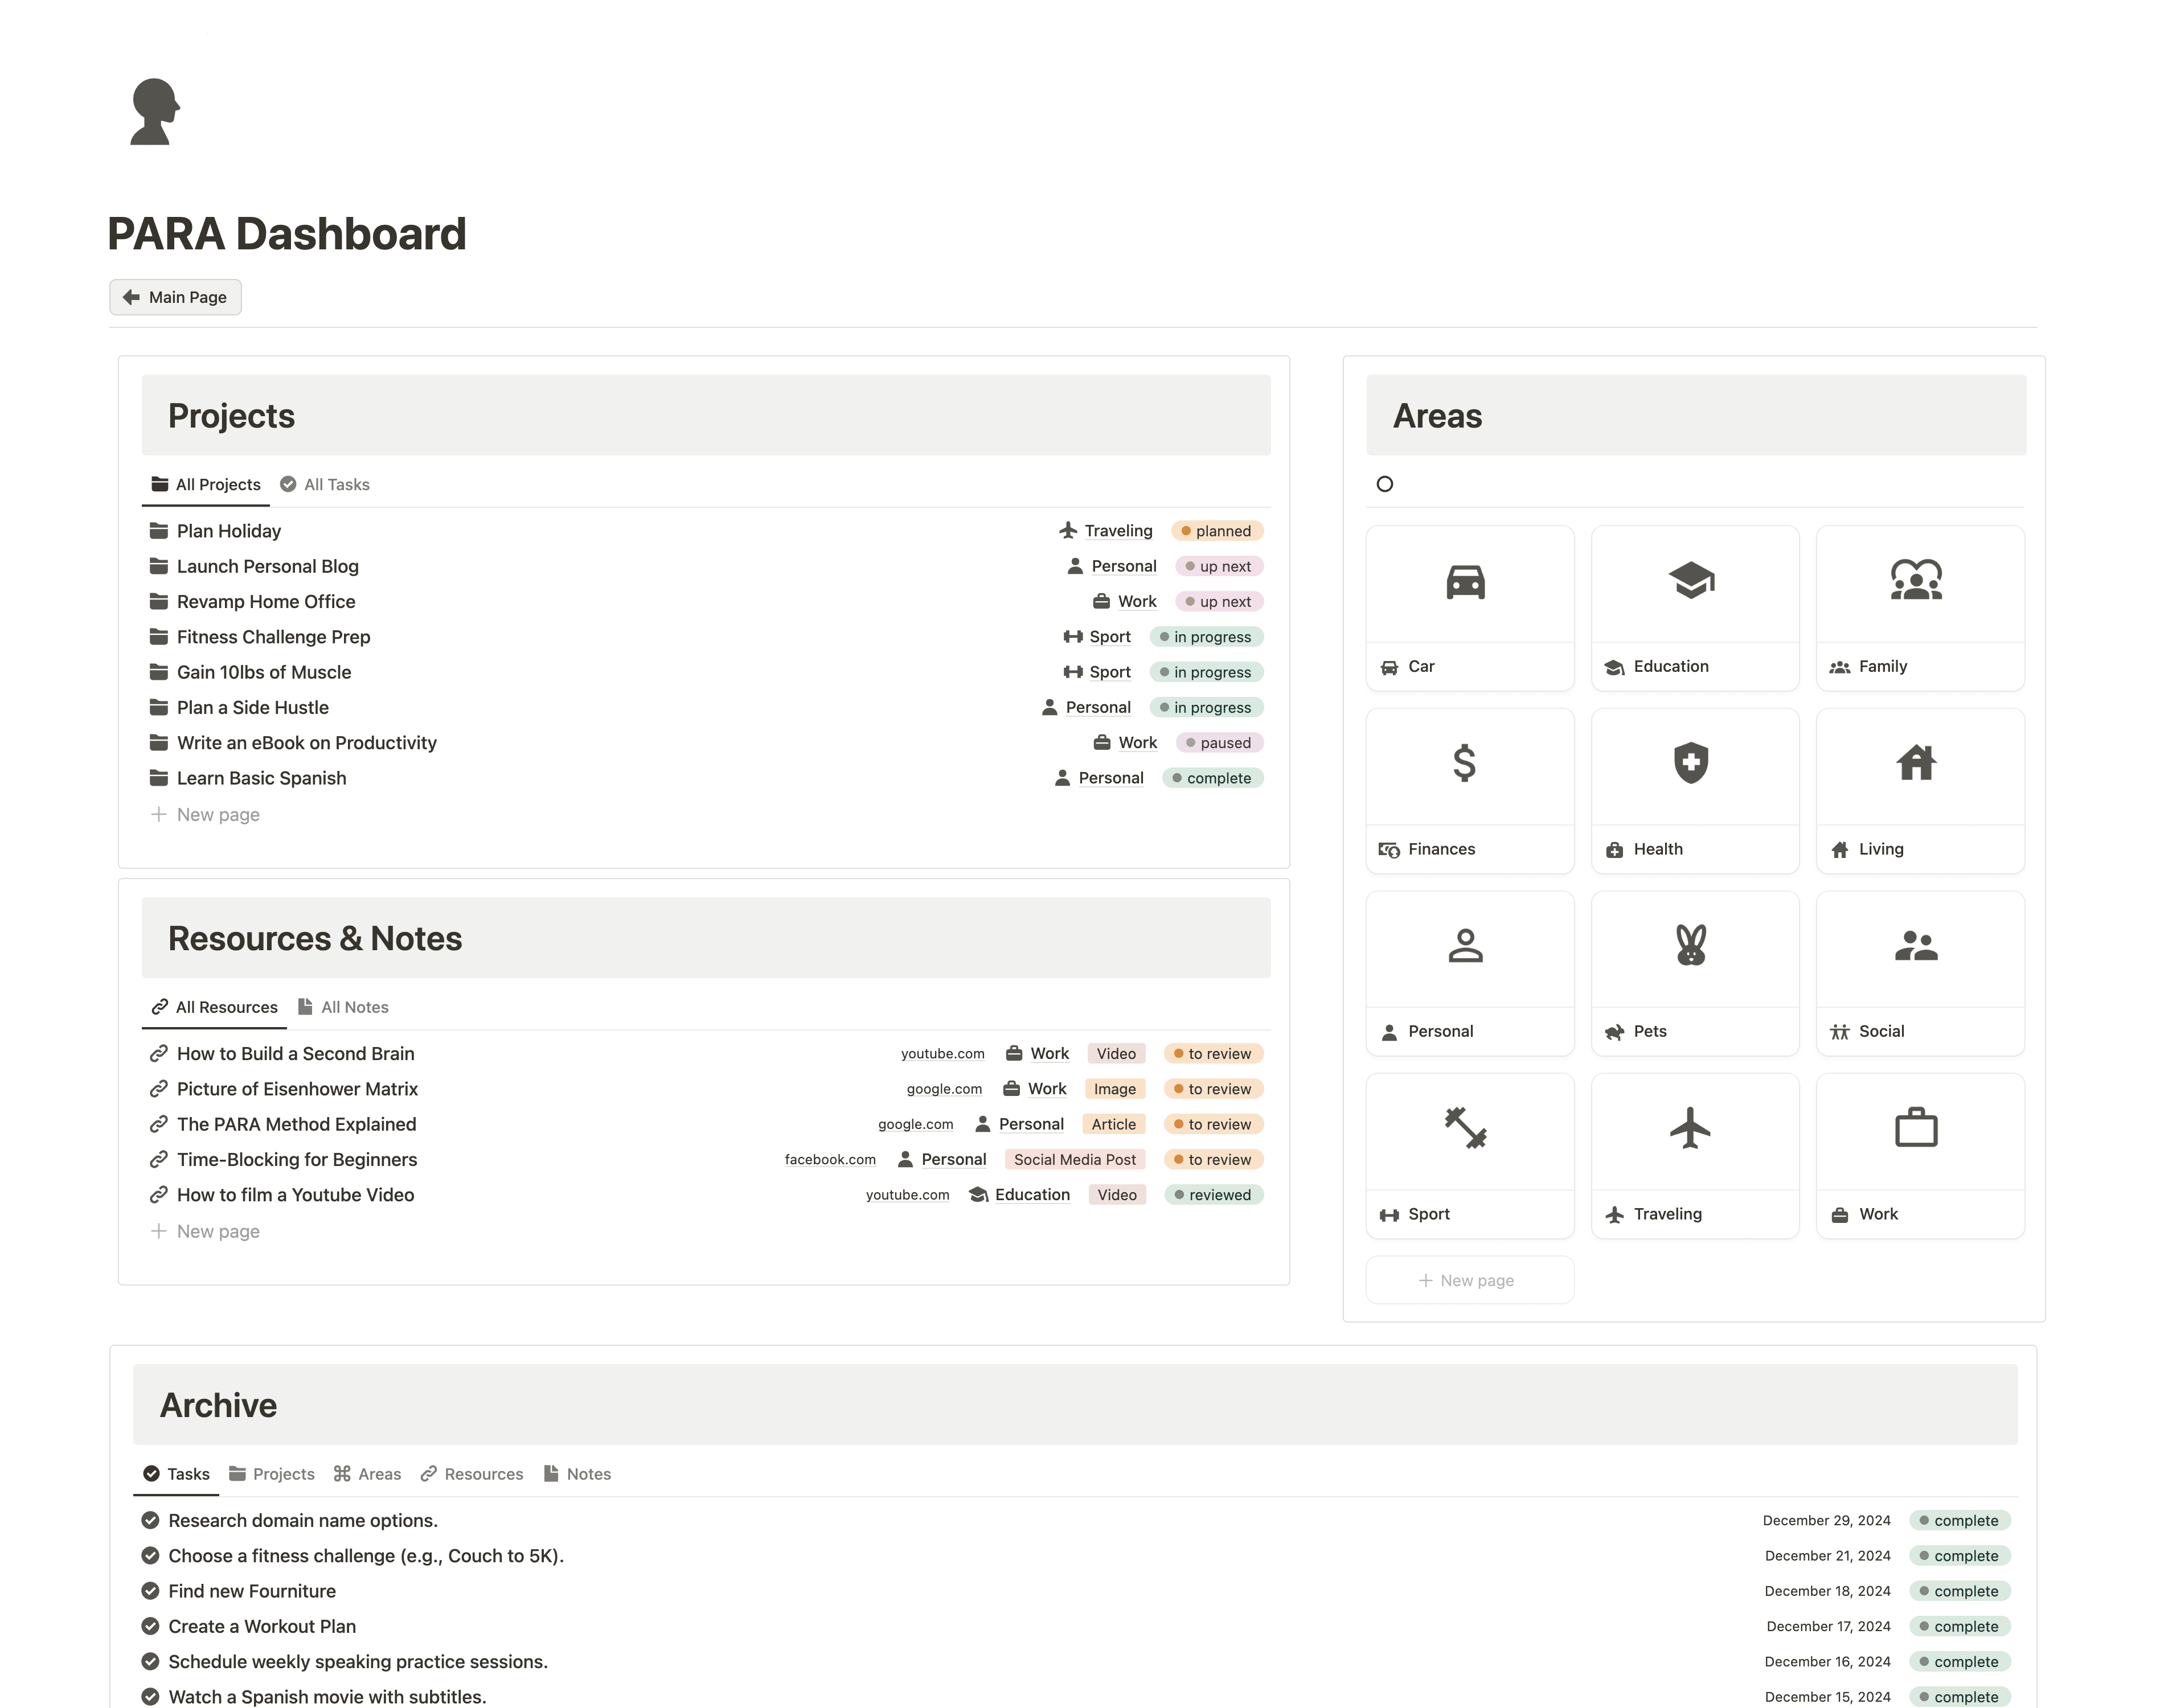Click the Pets rabbit icon
This screenshot has height=1708, width=2164.
1691,946
